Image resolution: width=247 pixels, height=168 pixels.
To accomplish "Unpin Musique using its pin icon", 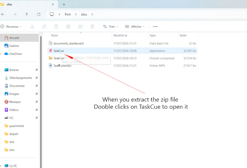I will pyautogui.click(x=36, y=102).
